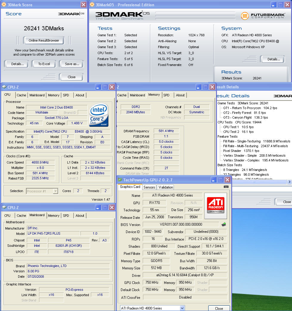Open the Processor #1 selection dropdown
Screen dimensions: 292x311
coord(55,191)
